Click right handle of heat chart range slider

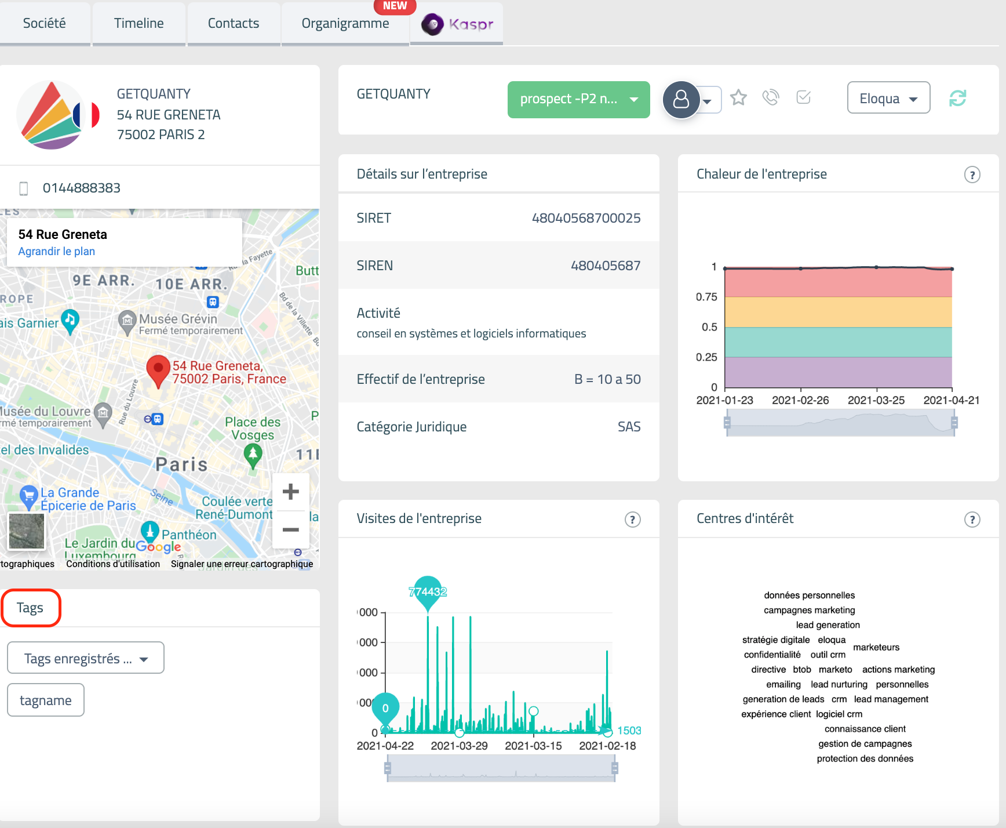[x=954, y=422]
